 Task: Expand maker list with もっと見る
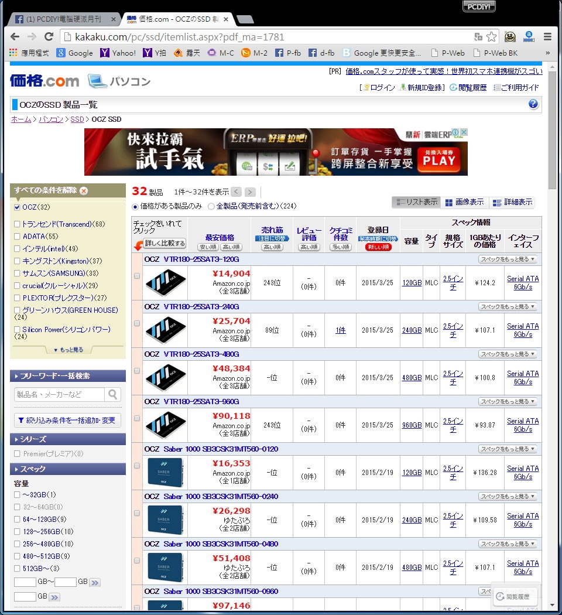click(68, 350)
